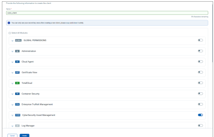Click the CyberSecurity Asset Management label

(x=39, y=115)
